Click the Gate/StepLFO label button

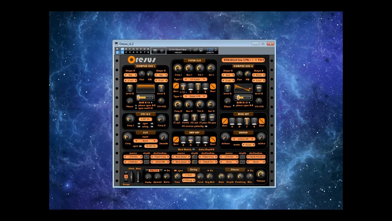click(x=206, y=149)
